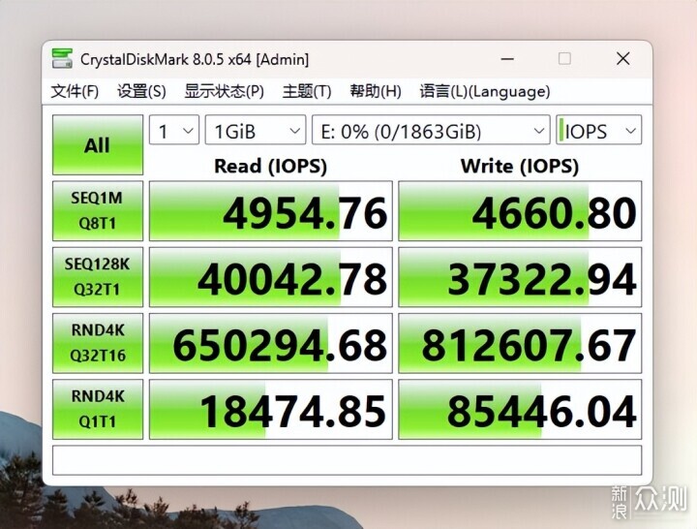Minimize the CrystalDiskMark window
Screen dimensions: 697x529
coord(507,59)
